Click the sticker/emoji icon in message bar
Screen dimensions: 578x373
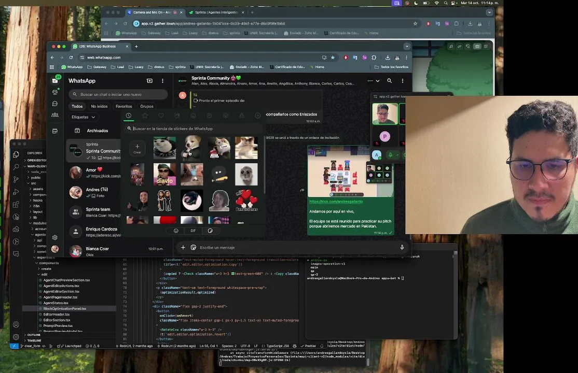click(194, 248)
